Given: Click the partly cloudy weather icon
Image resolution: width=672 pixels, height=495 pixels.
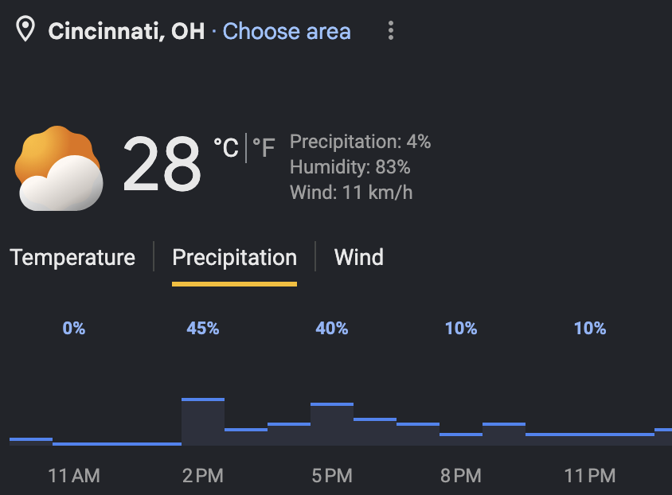Looking at the screenshot, I should 59,168.
